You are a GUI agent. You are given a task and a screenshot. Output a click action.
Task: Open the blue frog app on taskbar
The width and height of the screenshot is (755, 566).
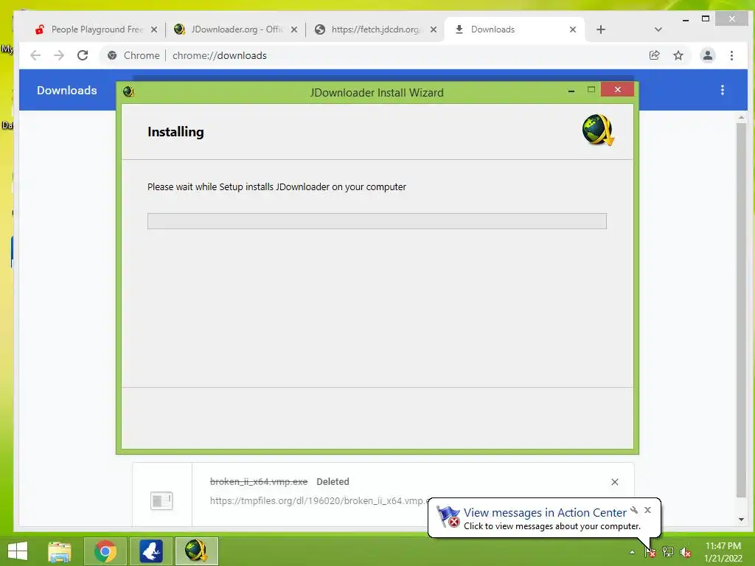150,551
